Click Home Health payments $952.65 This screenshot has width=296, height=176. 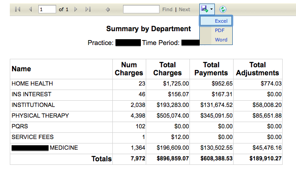(x=222, y=84)
